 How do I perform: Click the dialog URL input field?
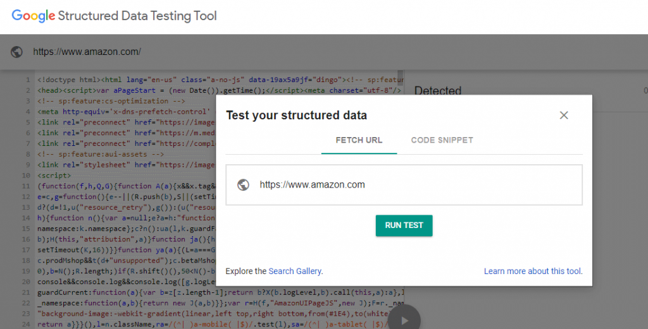pos(404,184)
